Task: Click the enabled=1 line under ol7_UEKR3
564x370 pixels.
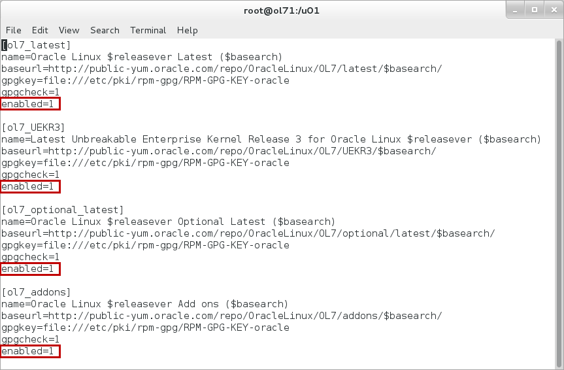Action: [x=30, y=186]
